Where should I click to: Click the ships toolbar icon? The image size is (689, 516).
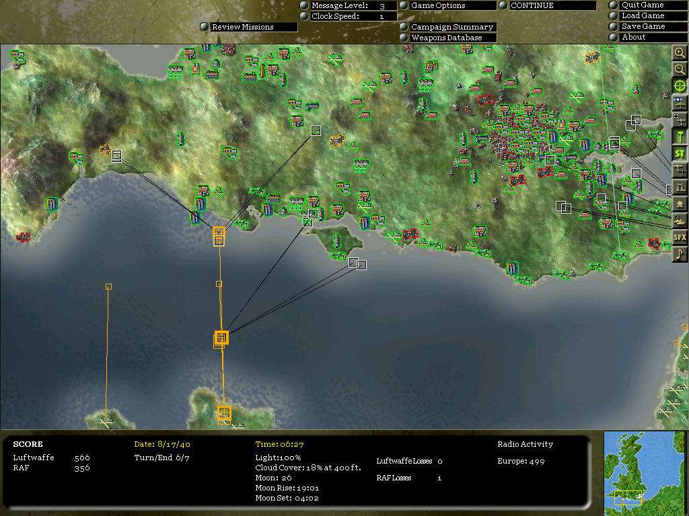coord(680,220)
